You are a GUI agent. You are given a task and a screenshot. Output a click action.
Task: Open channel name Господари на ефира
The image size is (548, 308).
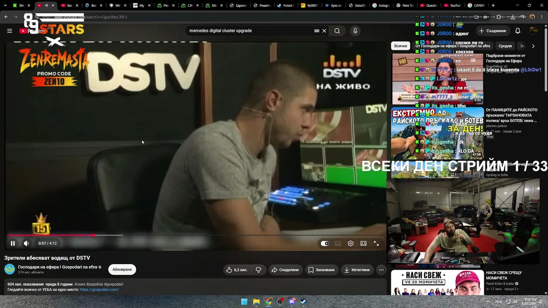click(58, 267)
